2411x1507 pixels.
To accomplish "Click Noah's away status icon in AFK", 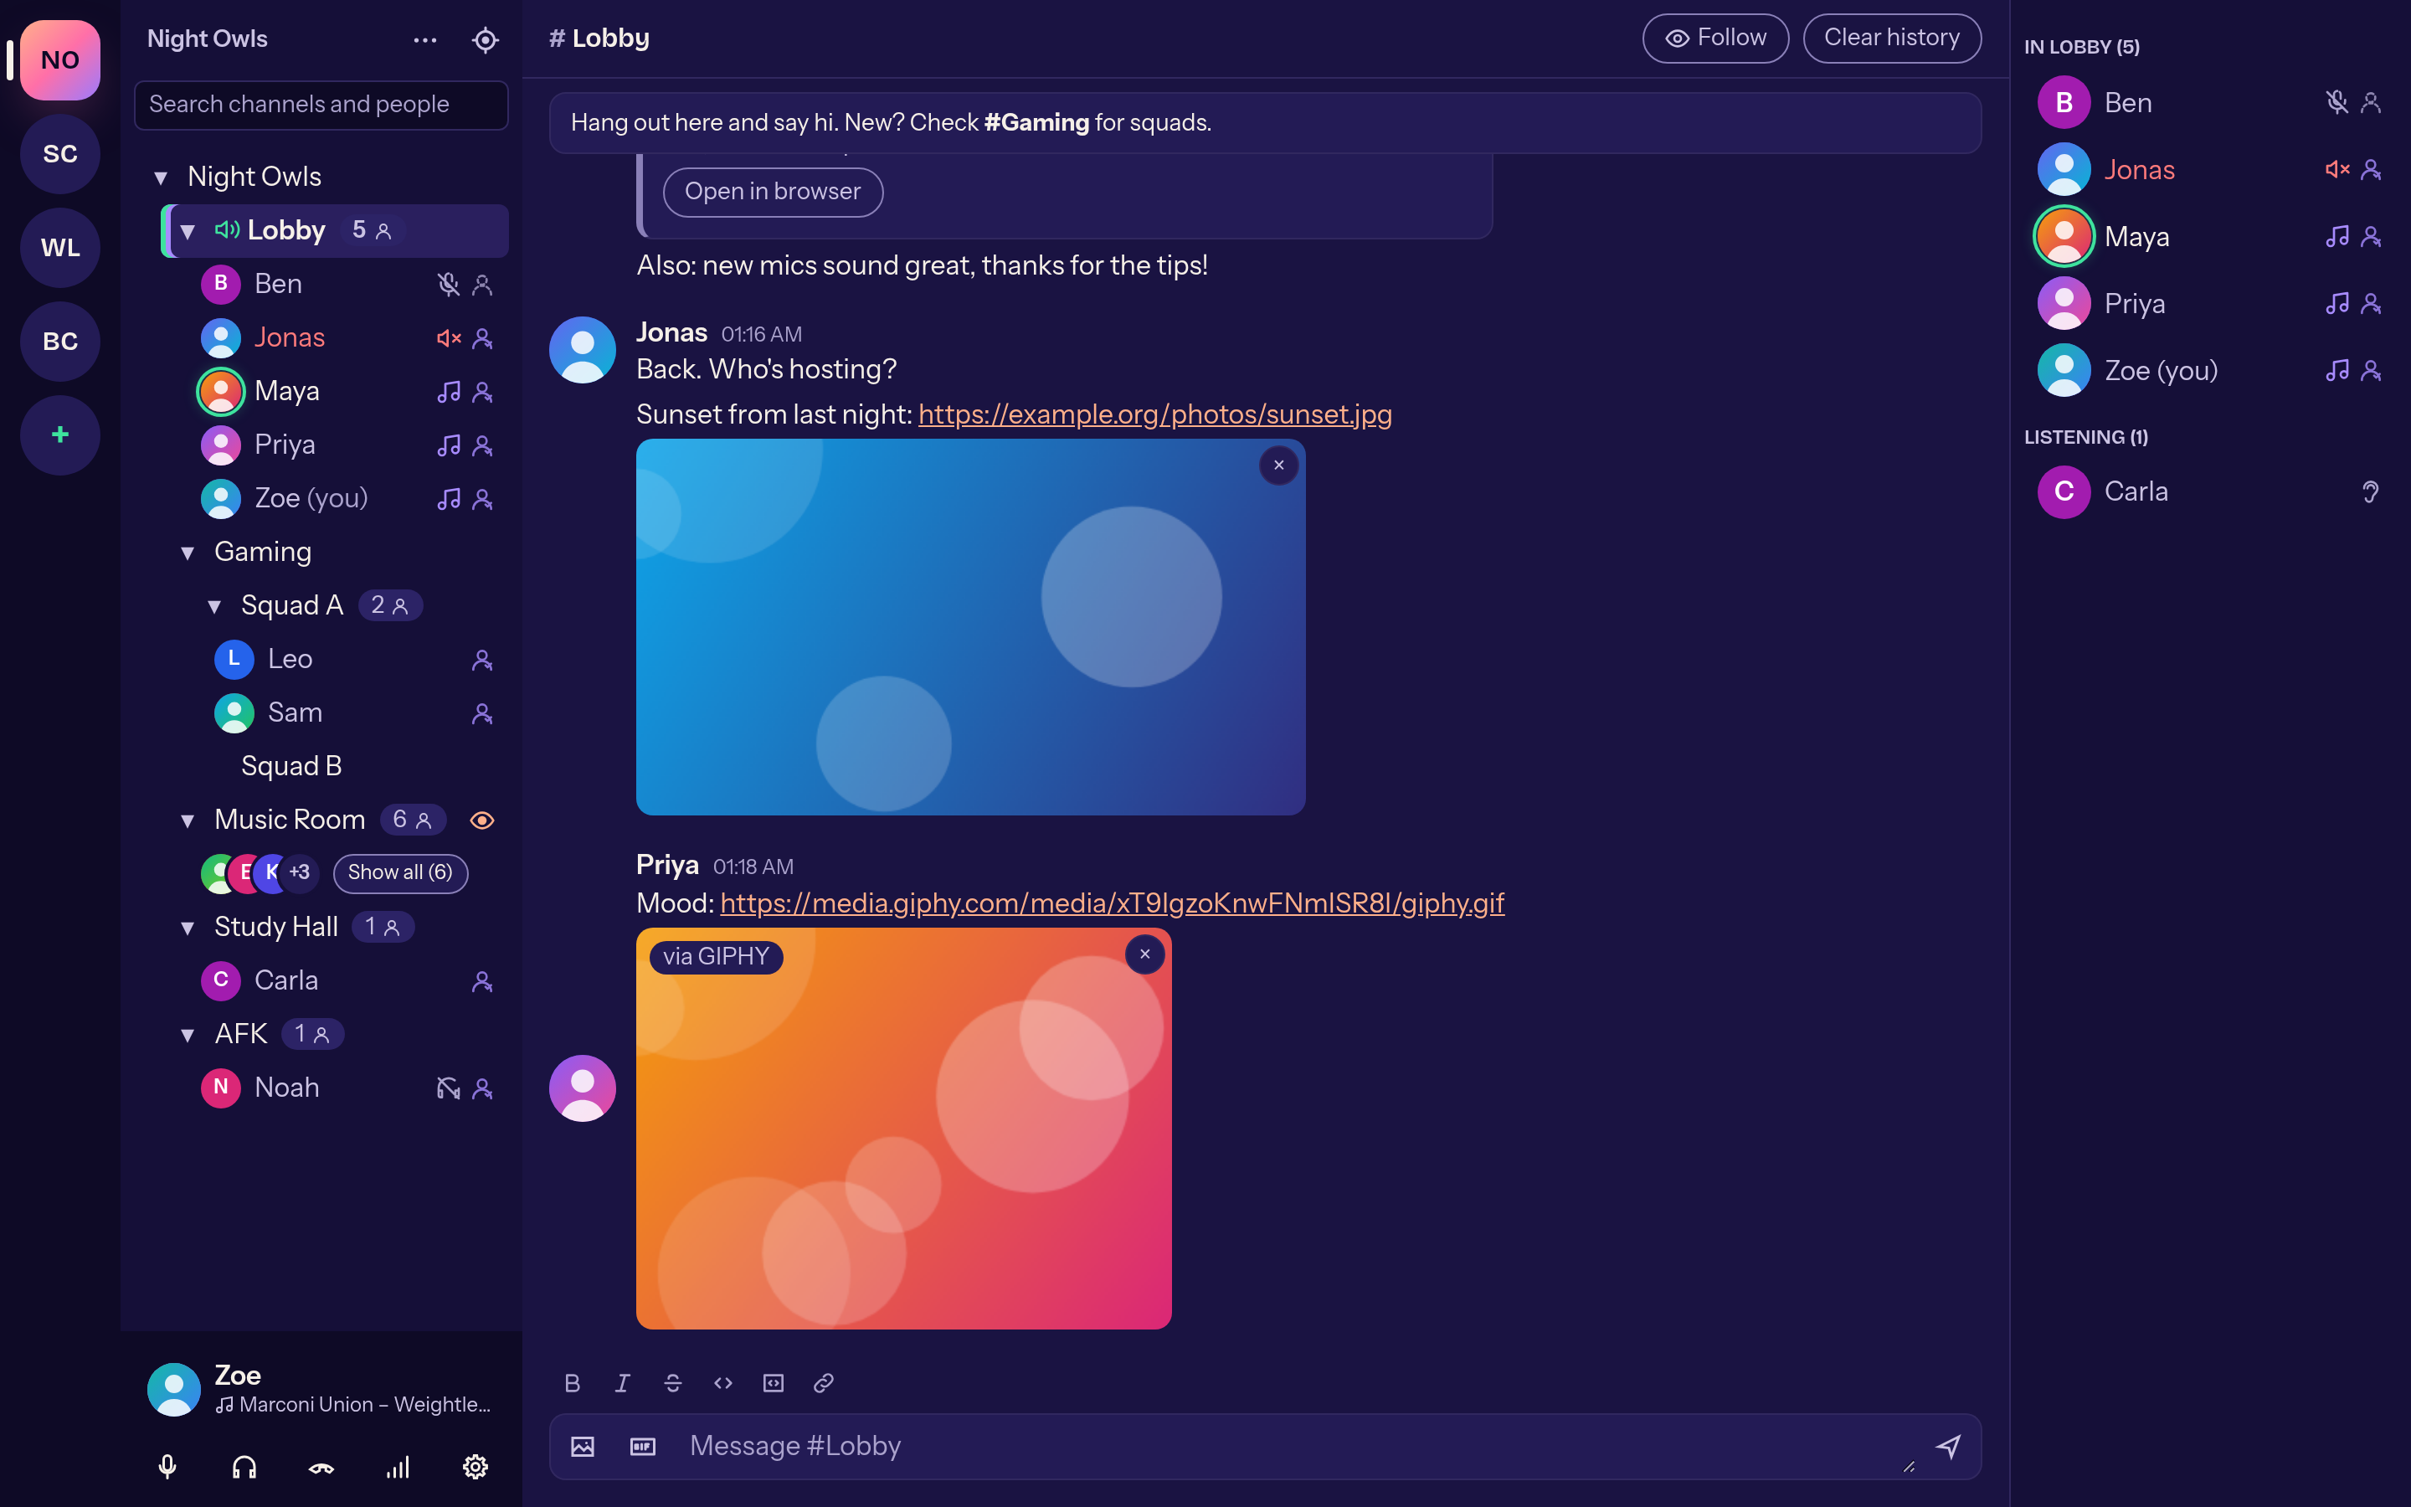I will [x=449, y=1088].
